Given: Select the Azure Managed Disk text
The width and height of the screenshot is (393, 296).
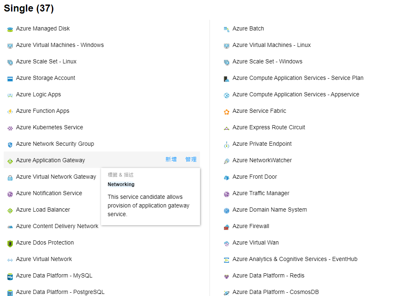Looking at the screenshot, I should [x=43, y=28].
